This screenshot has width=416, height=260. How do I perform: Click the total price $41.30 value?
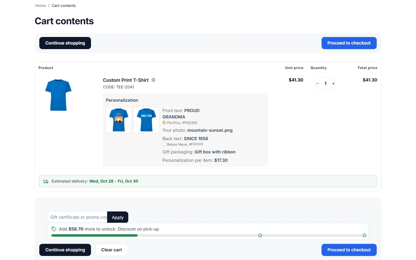(370, 80)
